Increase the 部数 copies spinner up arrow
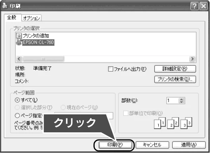This screenshot has height=153, width=210. (x=181, y=99)
